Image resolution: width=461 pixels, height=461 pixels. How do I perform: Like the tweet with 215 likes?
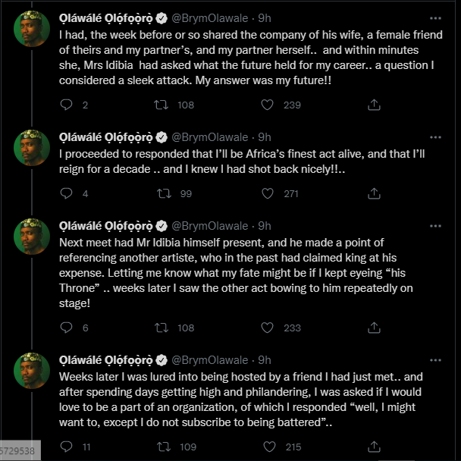coord(268,447)
